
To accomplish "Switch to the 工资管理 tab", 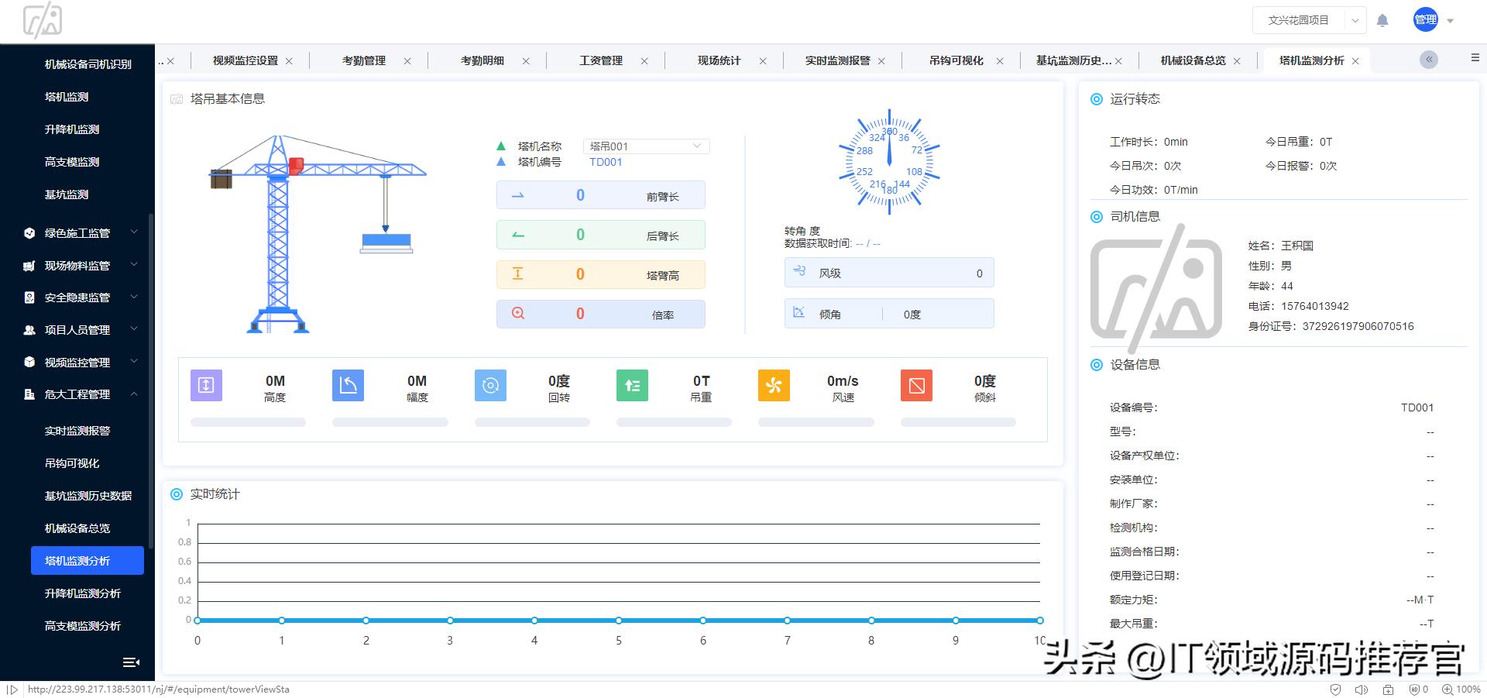I will click(x=601, y=60).
